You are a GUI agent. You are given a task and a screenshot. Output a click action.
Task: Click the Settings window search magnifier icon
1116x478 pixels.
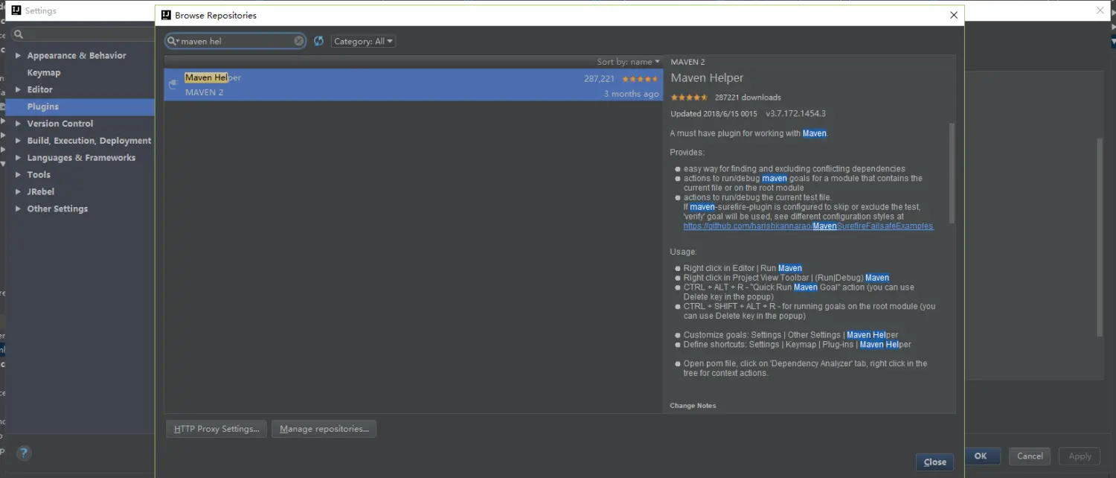pyautogui.click(x=19, y=34)
